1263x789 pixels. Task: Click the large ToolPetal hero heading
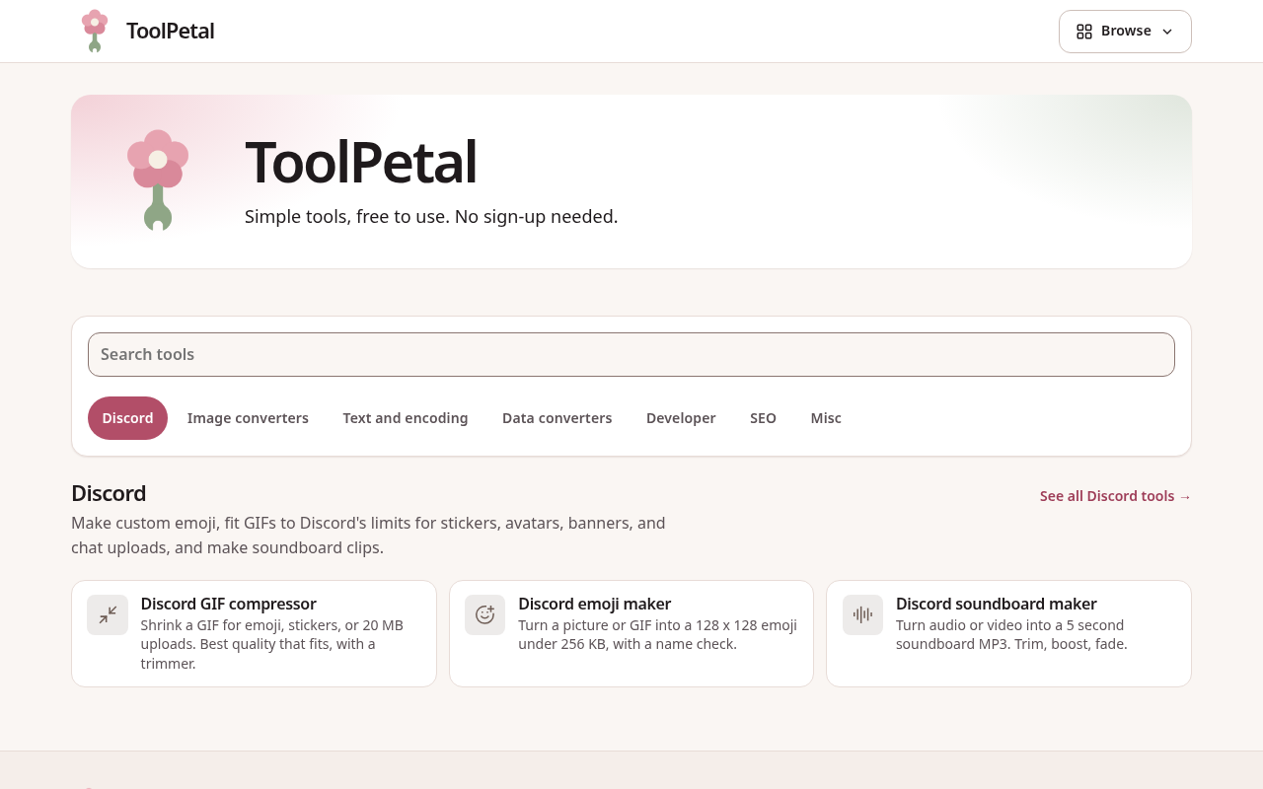point(360,163)
